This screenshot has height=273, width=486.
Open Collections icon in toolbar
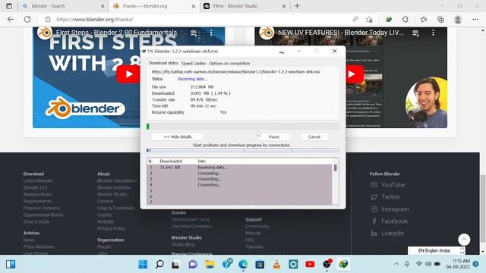440,19
